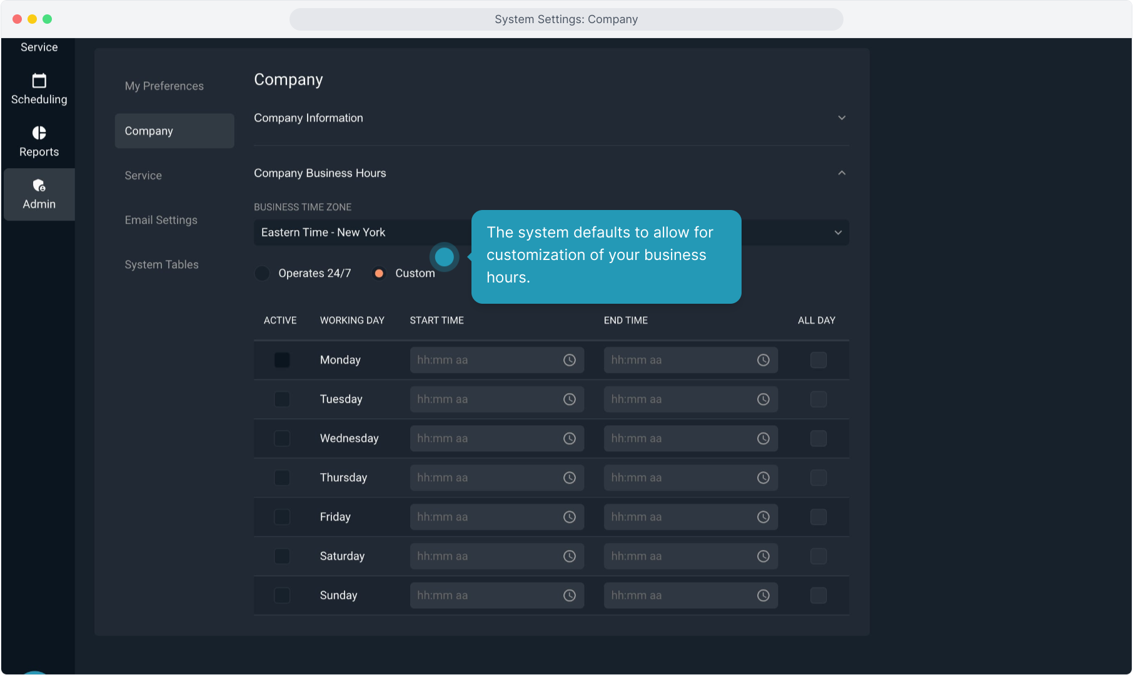The width and height of the screenshot is (1133, 675).
Task: Click clock icon in Tuesday end time
Action: click(763, 399)
